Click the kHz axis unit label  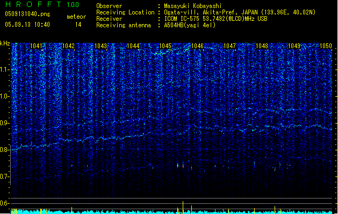coord(5,43)
